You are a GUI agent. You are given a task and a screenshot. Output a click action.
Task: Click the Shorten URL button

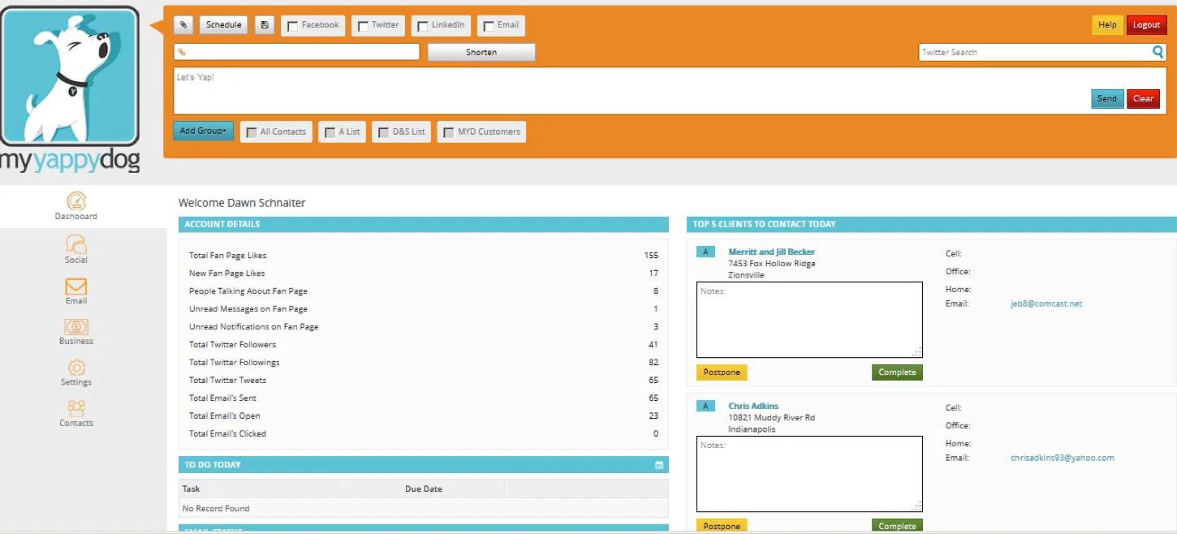481,52
